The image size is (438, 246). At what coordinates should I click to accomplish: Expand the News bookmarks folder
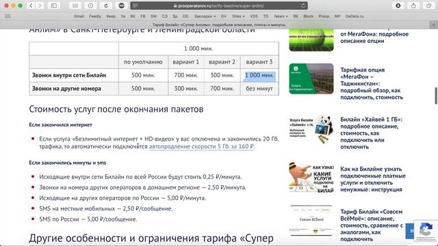281,16
